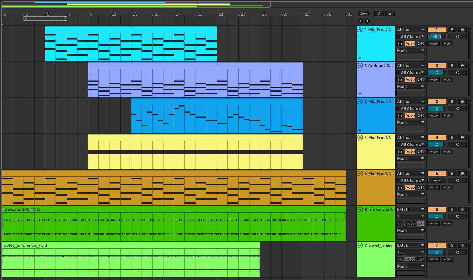Toggle the automation mode icon beside Set
Image resolution: width=473 pixels, height=280 pixels.
tap(379, 14)
